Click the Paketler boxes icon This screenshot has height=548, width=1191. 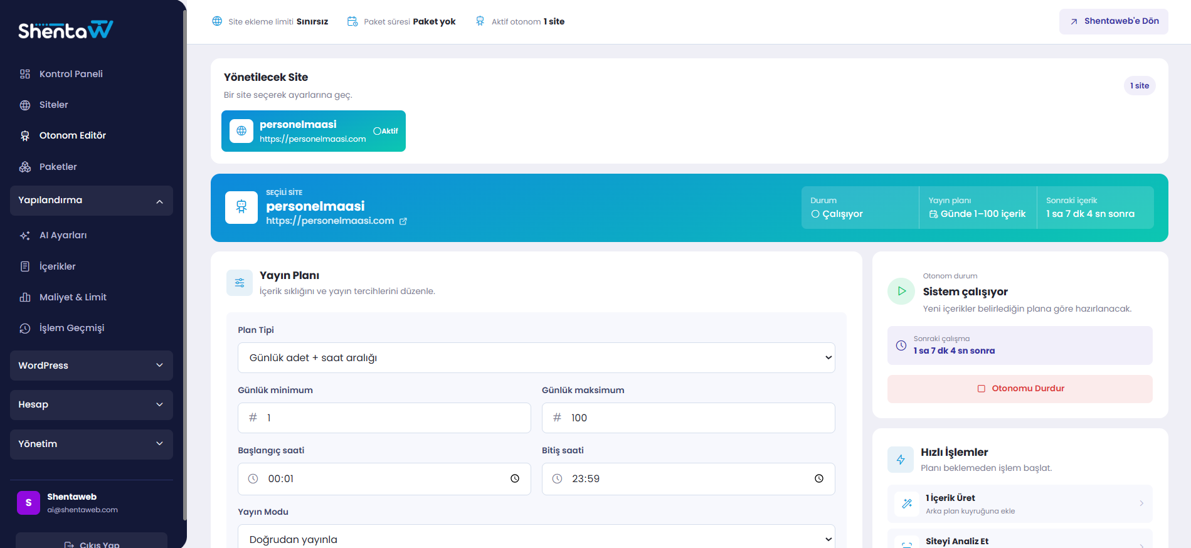pos(25,167)
